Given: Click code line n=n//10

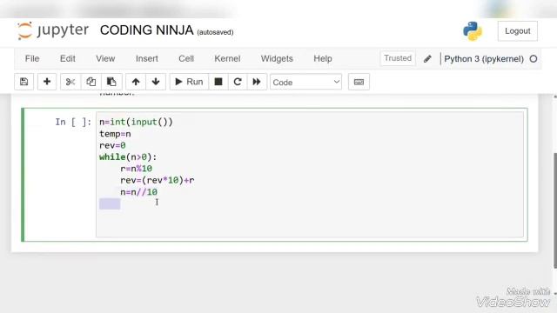Looking at the screenshot, I should coord(138,192).
